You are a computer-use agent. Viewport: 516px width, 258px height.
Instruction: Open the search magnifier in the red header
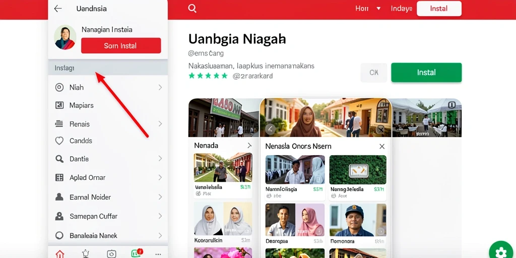coord(192,9)
